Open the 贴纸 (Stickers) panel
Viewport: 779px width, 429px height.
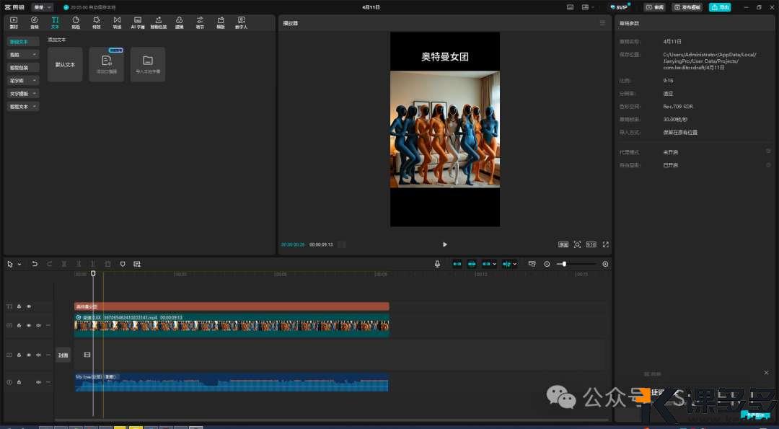76,22
